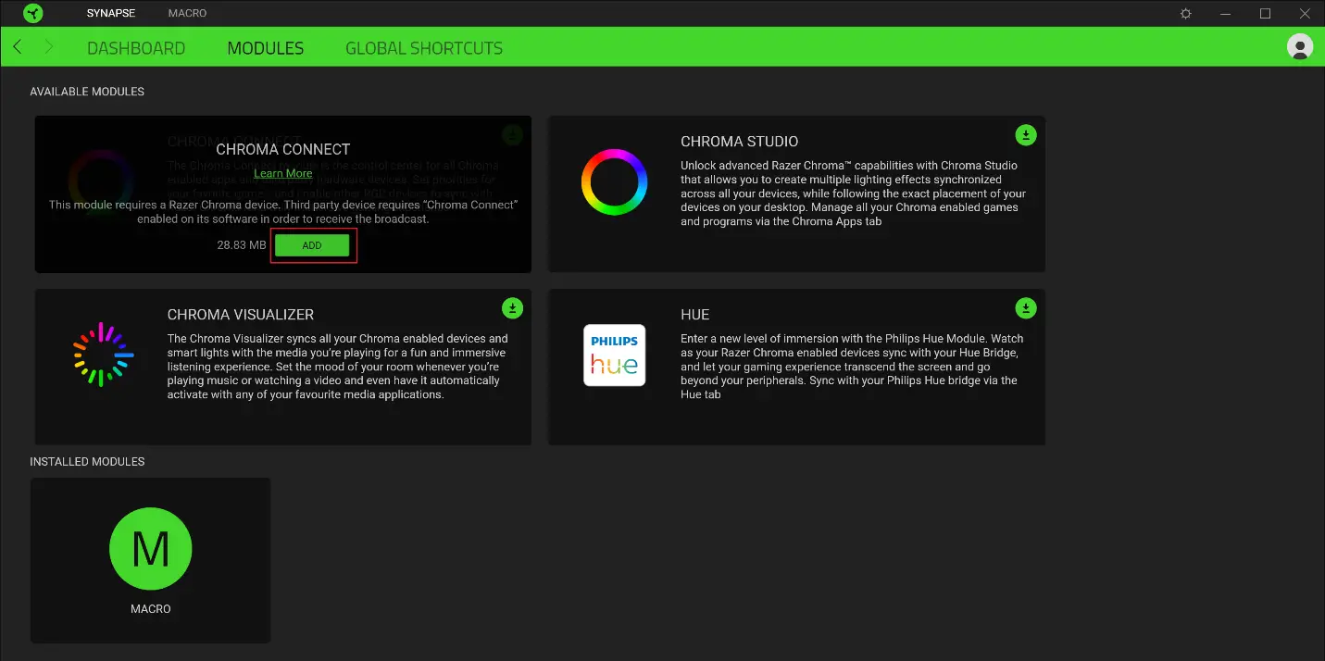The height and width of the screenshot is (661, 1325).
Task: Click the Philips Hue logo
Action: [614, 355]
